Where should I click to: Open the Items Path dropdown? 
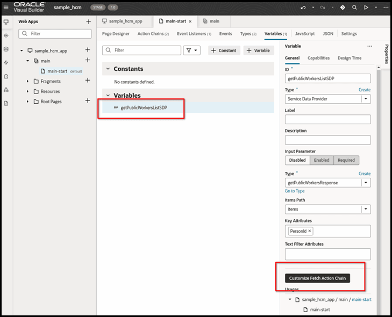pos(366,209)
